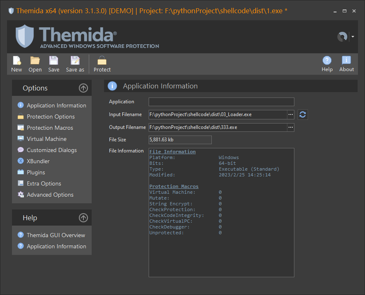The image size is (365, 295).
Task: Click the Themida shield logo
Action: [25, 36]
